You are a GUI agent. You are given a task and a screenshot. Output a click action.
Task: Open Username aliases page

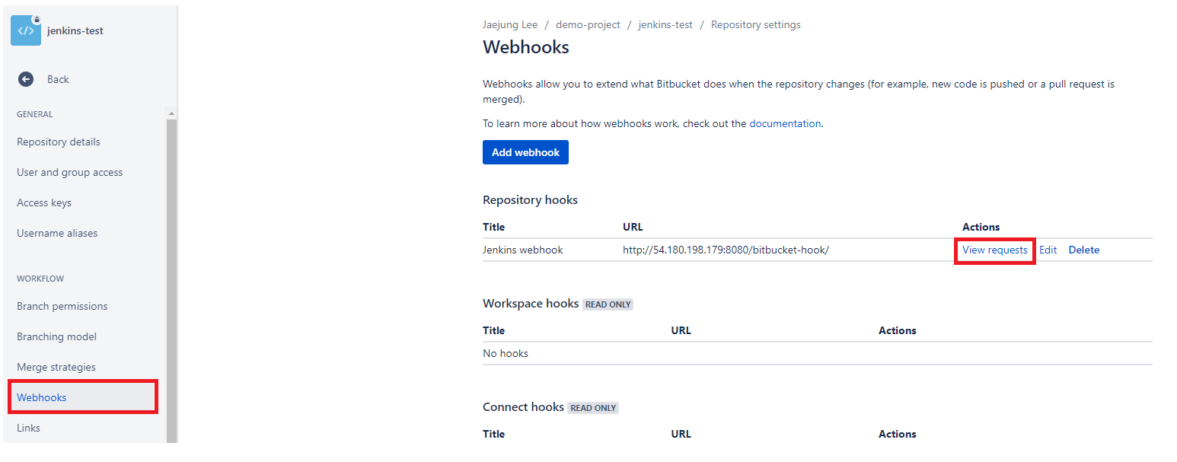(57, 233)
